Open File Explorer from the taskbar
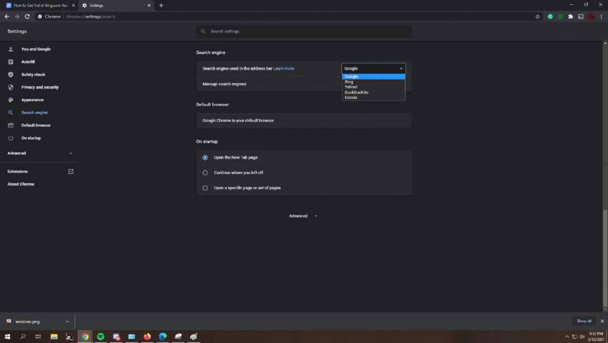This screenshot has height=343, width=608. point(54,337)
